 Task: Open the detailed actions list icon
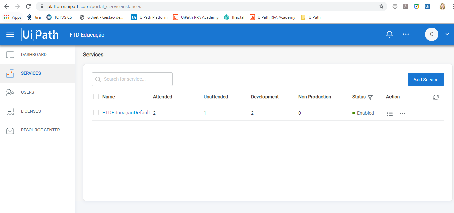tap(390, 114)
